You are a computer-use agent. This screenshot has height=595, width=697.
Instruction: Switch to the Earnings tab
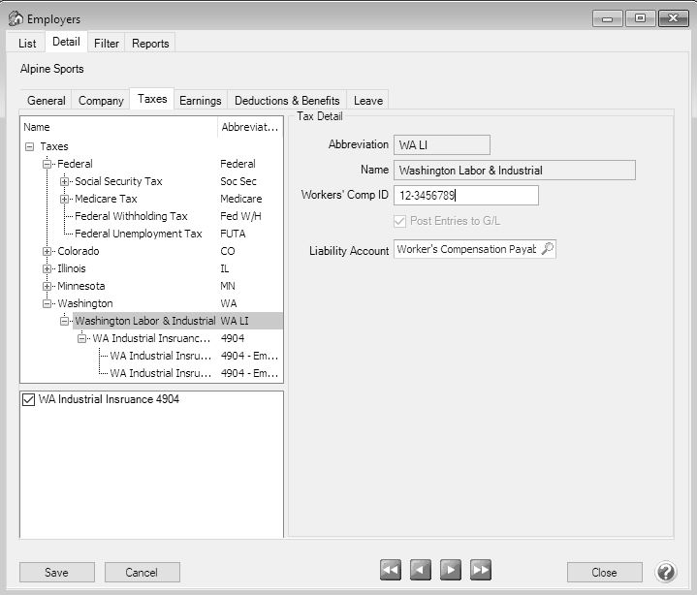coord(200,100)
